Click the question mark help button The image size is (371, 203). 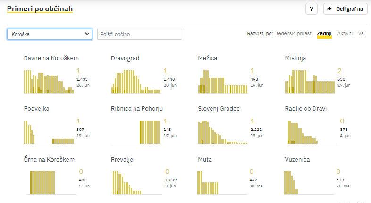point(311,9)
